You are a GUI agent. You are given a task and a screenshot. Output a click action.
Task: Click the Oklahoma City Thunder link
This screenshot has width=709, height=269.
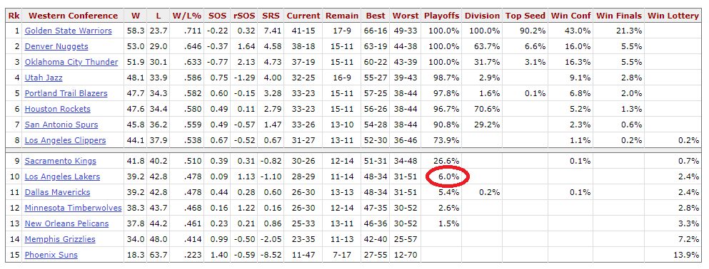pos(71,62)
